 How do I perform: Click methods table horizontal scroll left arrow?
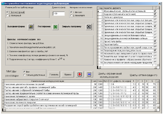click(5, 110)
